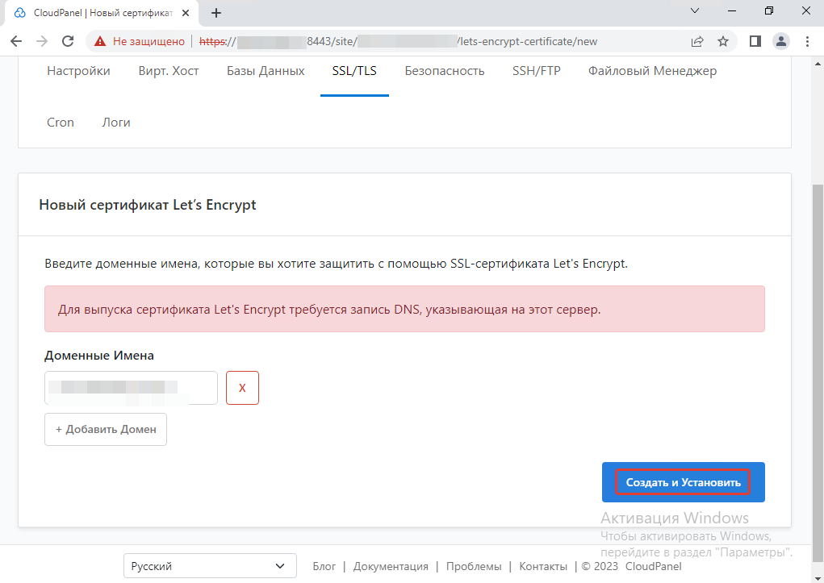Click the 'Not secure' warning icon

tap(100, 41)
